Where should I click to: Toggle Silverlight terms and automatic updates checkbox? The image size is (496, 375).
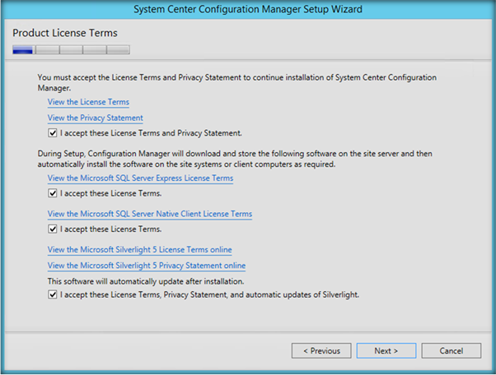[x=53, y=294]
